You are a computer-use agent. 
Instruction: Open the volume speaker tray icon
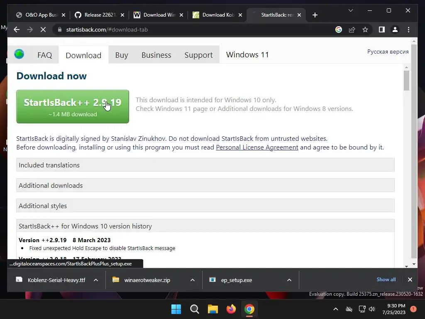[x=372, y=309]
